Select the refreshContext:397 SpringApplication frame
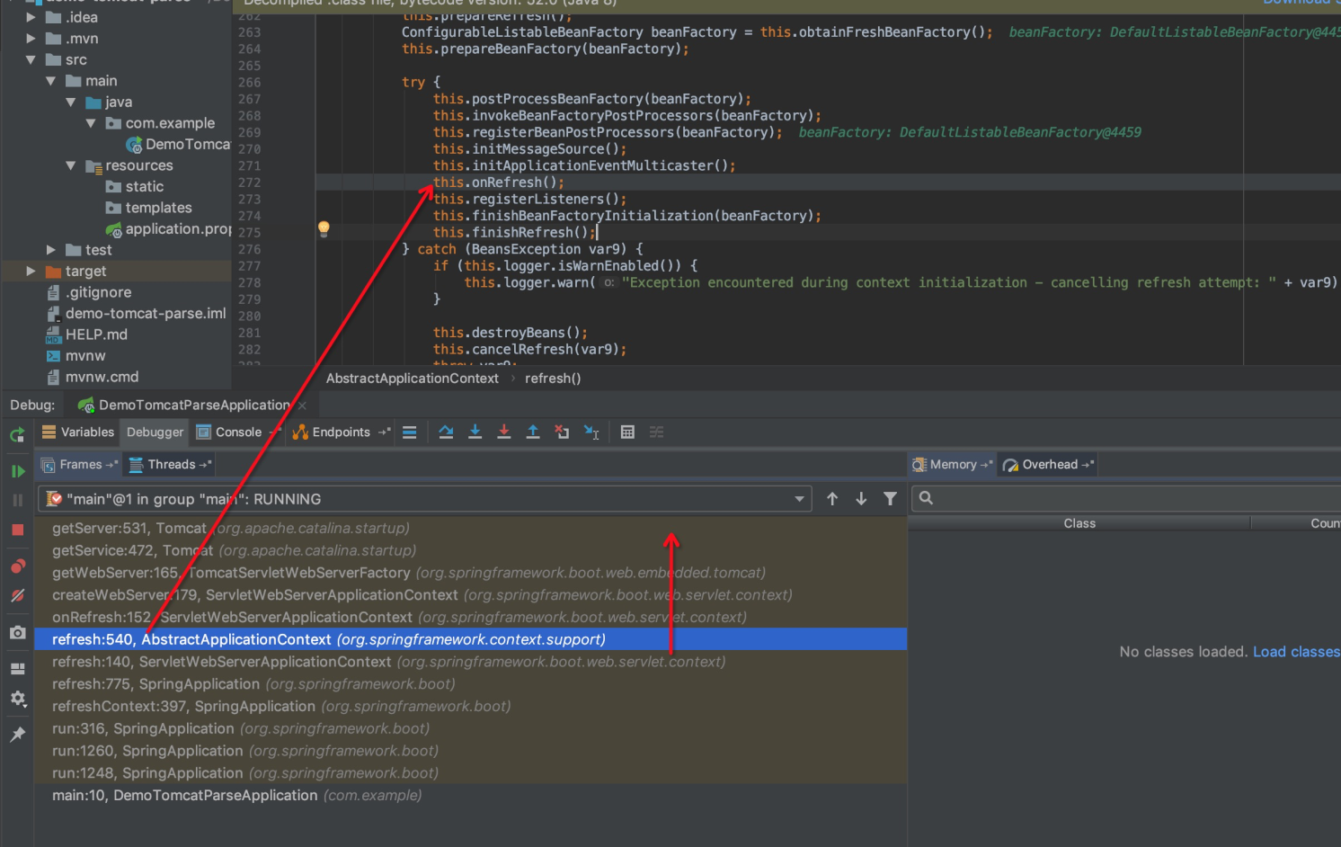 click(x=470, y=706)
